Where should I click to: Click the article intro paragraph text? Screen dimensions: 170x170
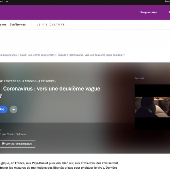59,165
